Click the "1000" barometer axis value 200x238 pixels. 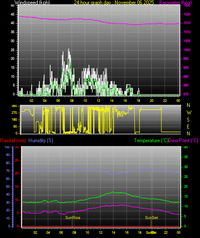pos(187,50)
